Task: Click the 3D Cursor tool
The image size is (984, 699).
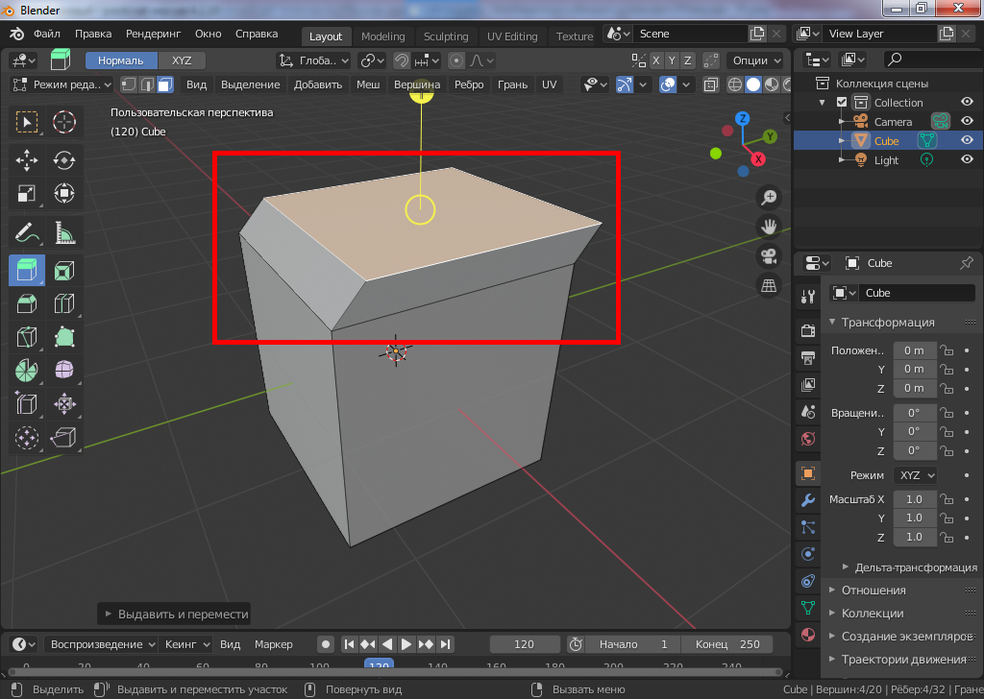Action: [x=64, y=122]
